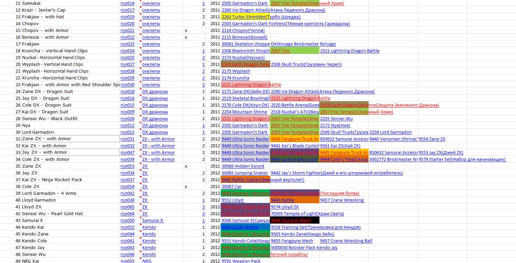Viewport: 516px width, 263px height.
Task: Open the black 9448 Samurai Mech link
Action: point(291,221)
